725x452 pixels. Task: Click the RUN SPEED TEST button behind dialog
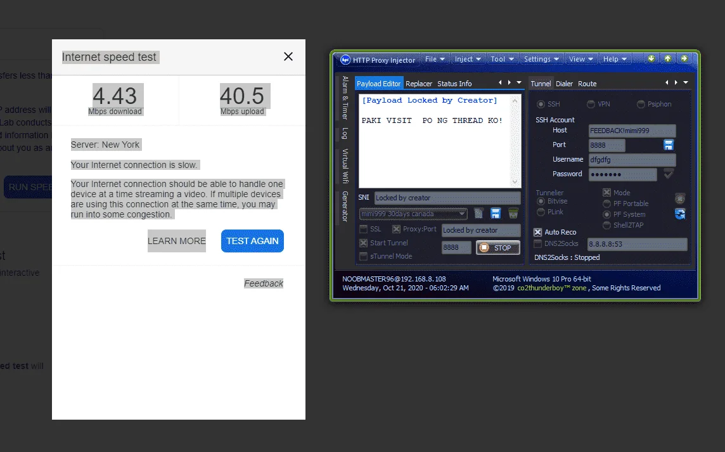tap(29, 187)
